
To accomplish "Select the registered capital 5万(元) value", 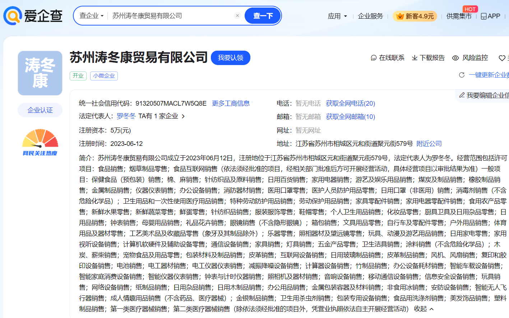I will (x=121, y=130).
